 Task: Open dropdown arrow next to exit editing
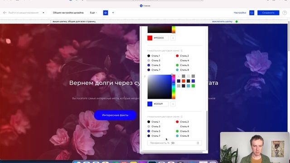pyautogui.click(x=43, y=13)
